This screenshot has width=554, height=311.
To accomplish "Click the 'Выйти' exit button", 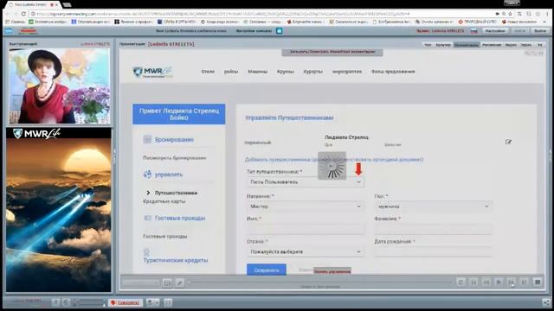I will pos(540,31).
